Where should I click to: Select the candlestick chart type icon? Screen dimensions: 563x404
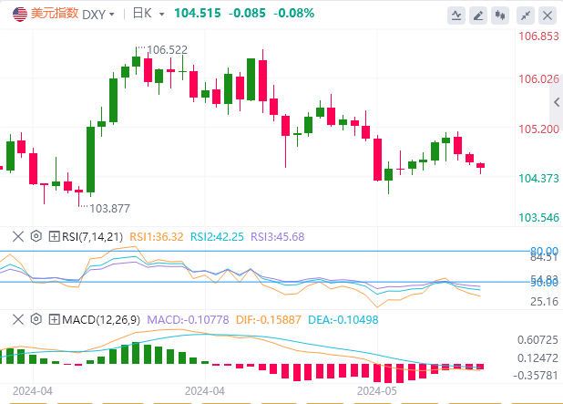point(499,15)
